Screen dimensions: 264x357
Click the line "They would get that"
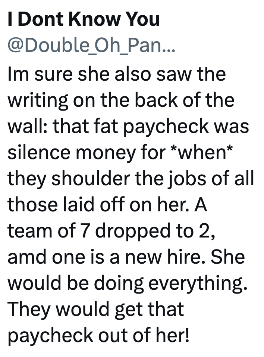96,310
